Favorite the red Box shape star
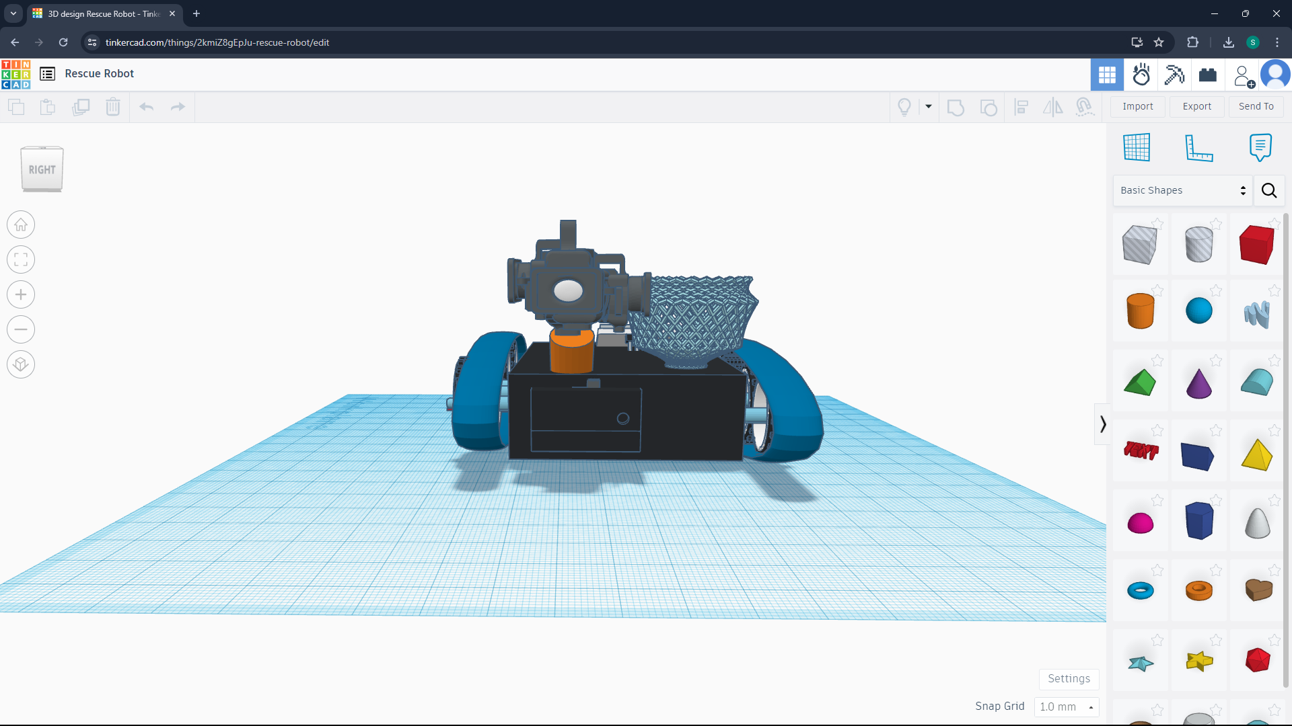1292x726 pixels. pos(1274,223)
